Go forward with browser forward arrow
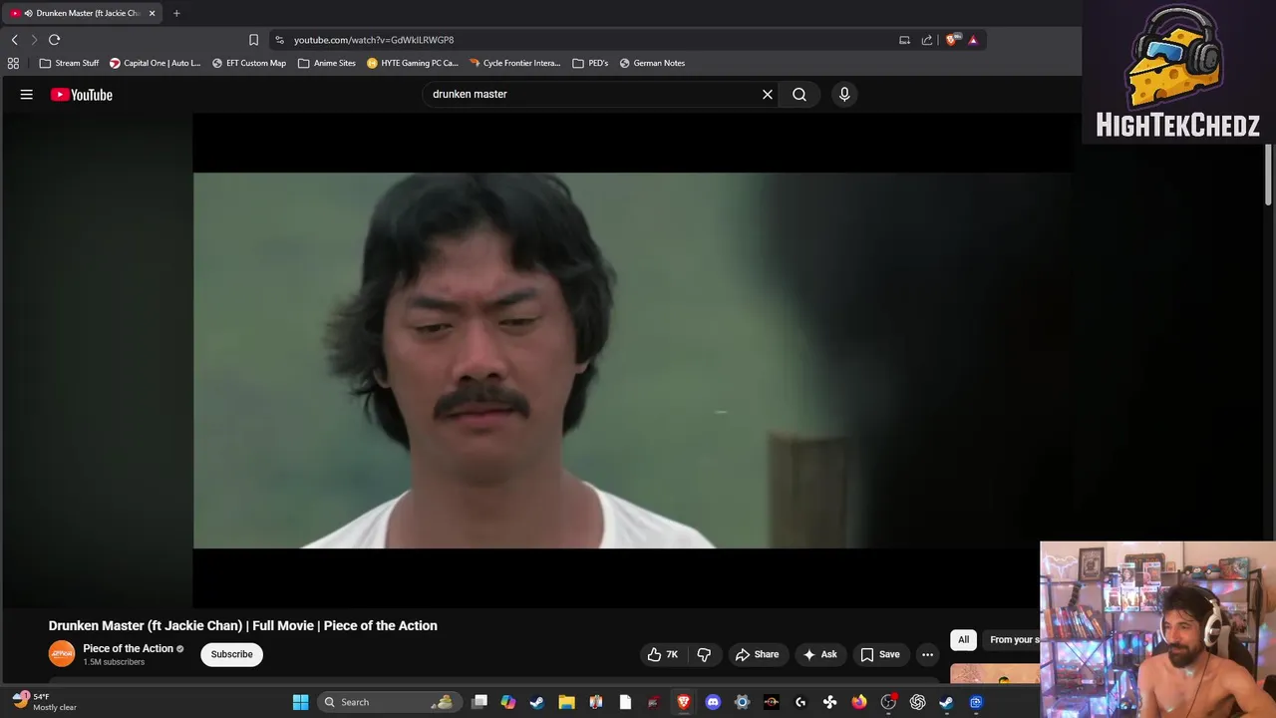Screen dimensions: 1276x718 click(34, 40)
